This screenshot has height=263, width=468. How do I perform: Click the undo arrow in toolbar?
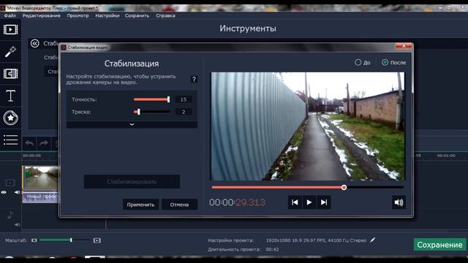click(x=29, y=143)
